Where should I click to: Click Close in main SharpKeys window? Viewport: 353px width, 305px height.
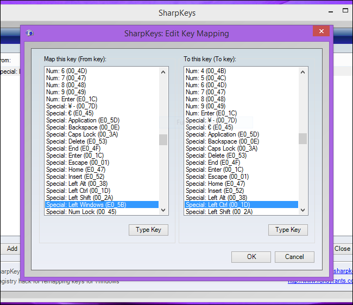point(343,249)
